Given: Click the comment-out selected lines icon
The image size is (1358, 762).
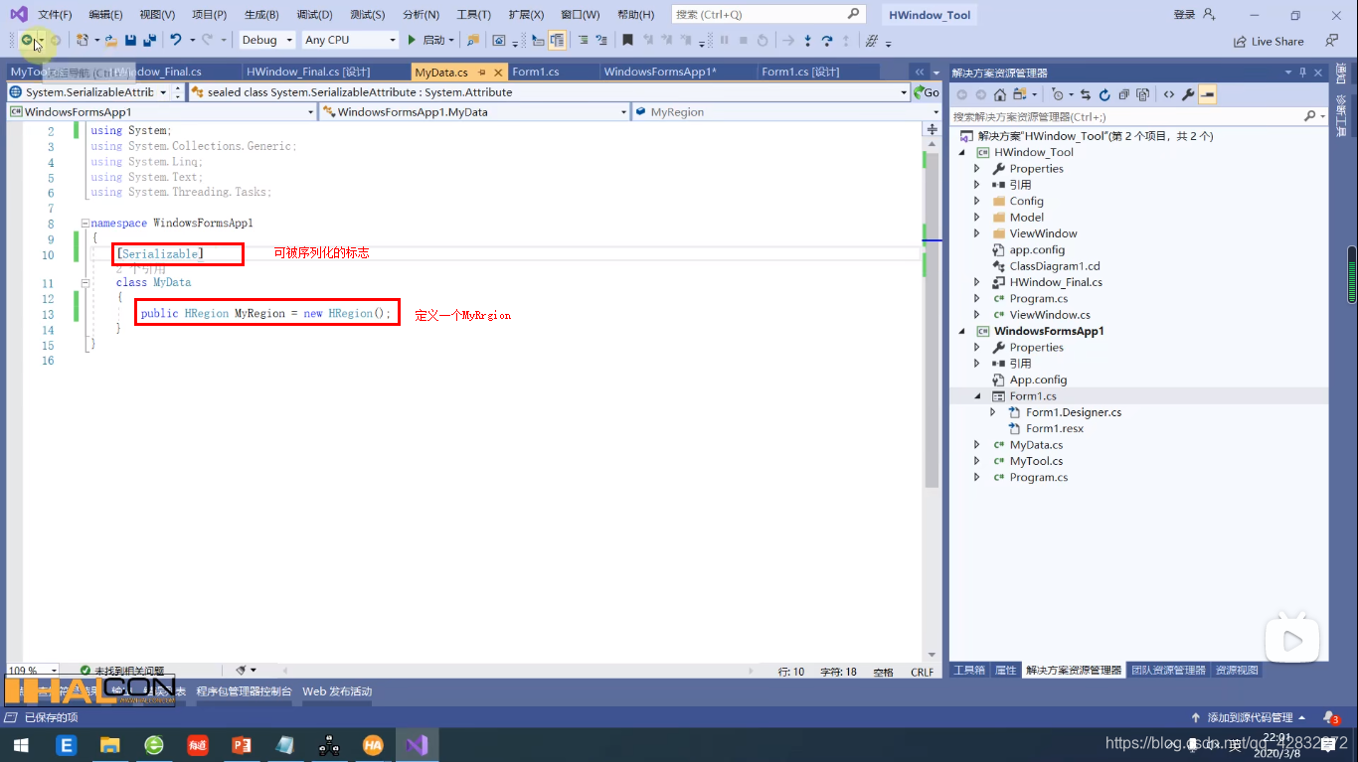Looking at the screenshot, I should coord(583,40).
